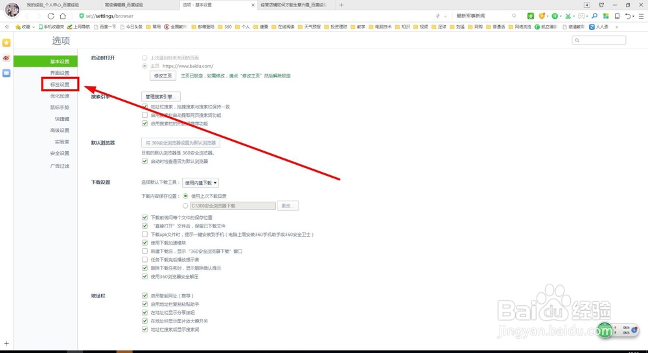Viewport: 648px width, 353px height.
Task: Open the colorful apps grid icon
Action: tap(606, 16)
